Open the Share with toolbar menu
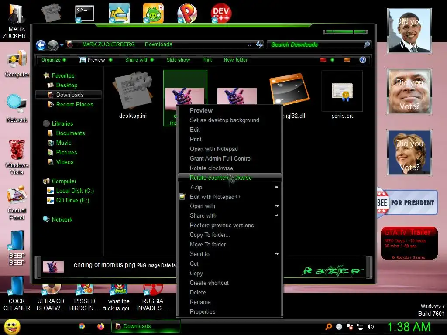This screenshot has width=447, height=335. coord(139,60)
